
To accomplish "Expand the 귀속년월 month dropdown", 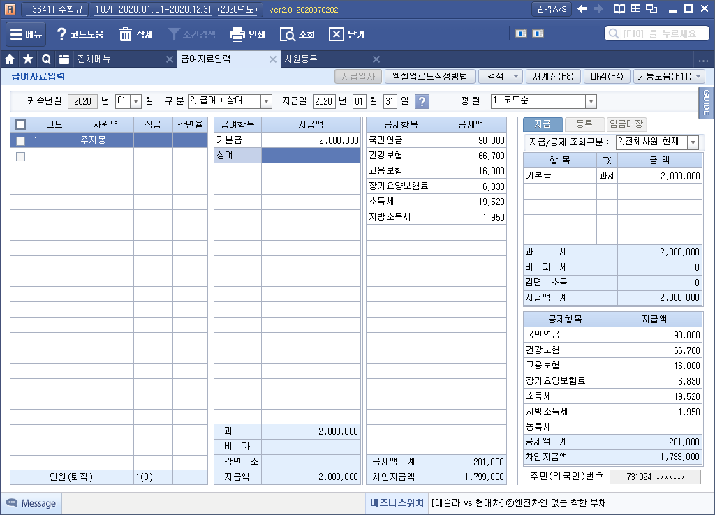I will [135, 101].
